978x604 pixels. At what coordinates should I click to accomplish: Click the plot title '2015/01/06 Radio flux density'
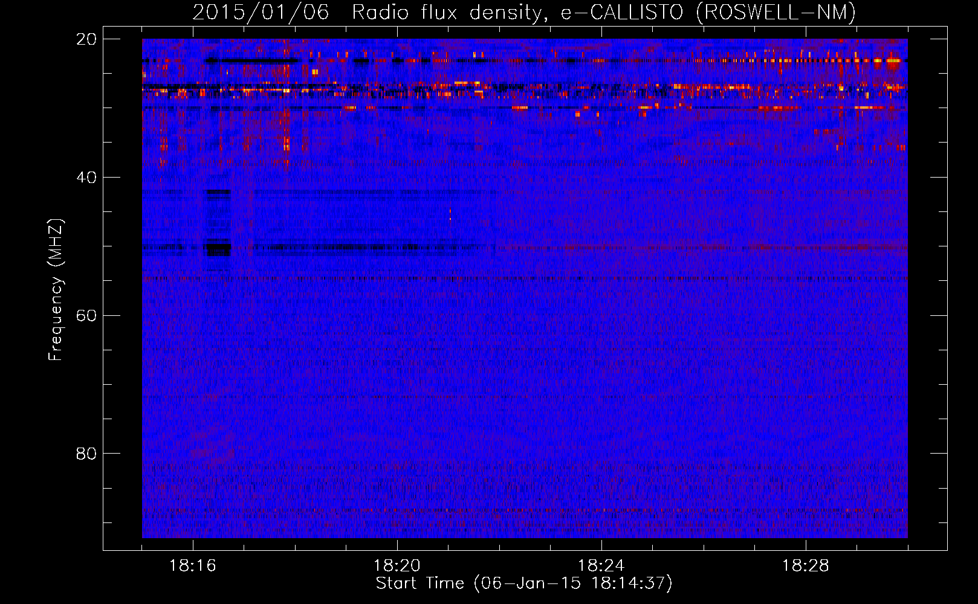point(369,13)
